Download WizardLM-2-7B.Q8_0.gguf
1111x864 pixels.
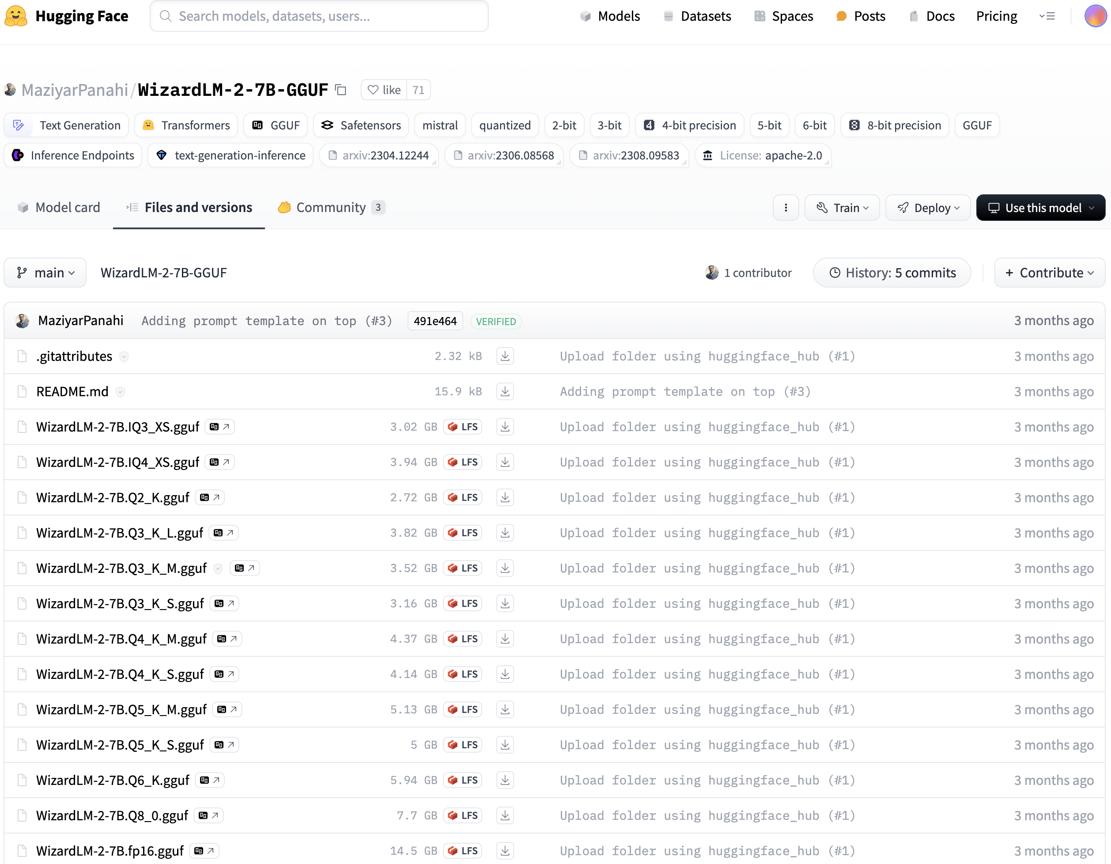505,815
